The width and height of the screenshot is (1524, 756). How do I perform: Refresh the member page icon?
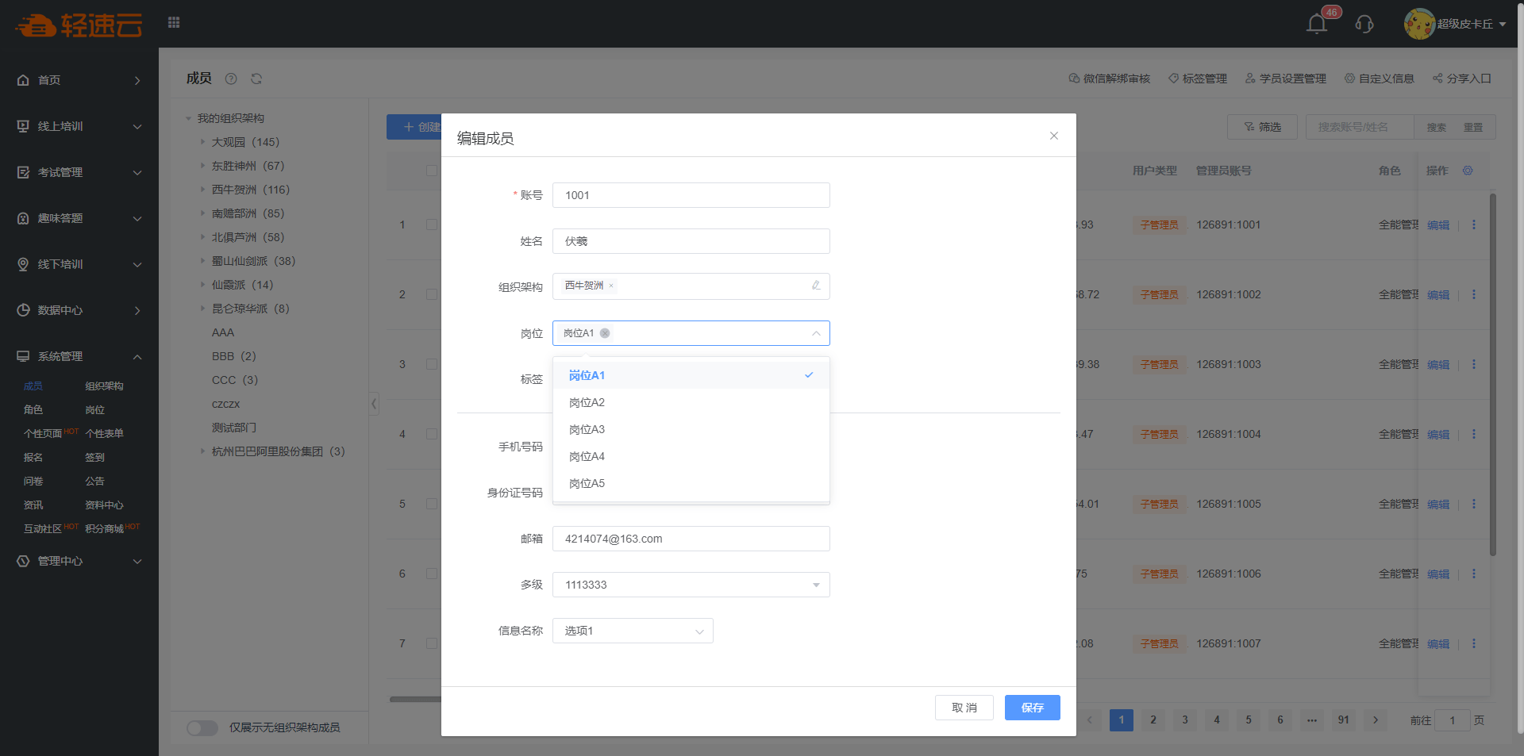point(256,79)
